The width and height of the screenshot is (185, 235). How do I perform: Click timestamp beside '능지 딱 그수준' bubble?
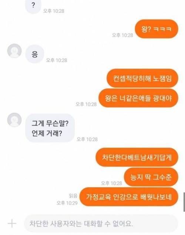(112, 183)
